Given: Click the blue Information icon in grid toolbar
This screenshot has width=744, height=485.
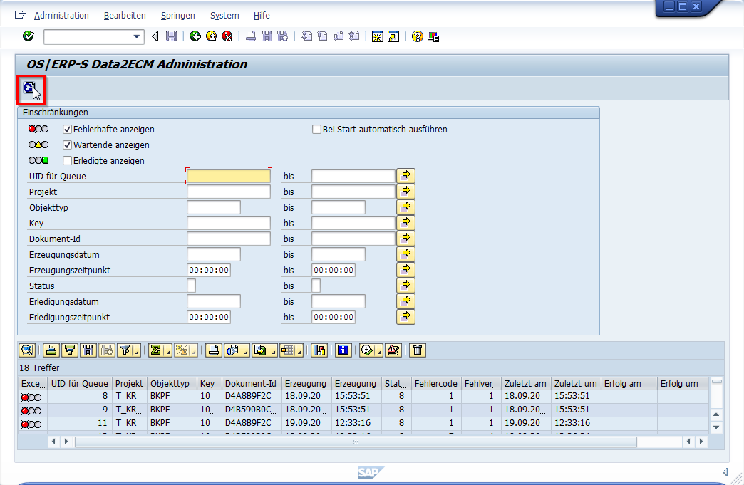Looking at the screenshot, I should [343, 350].
